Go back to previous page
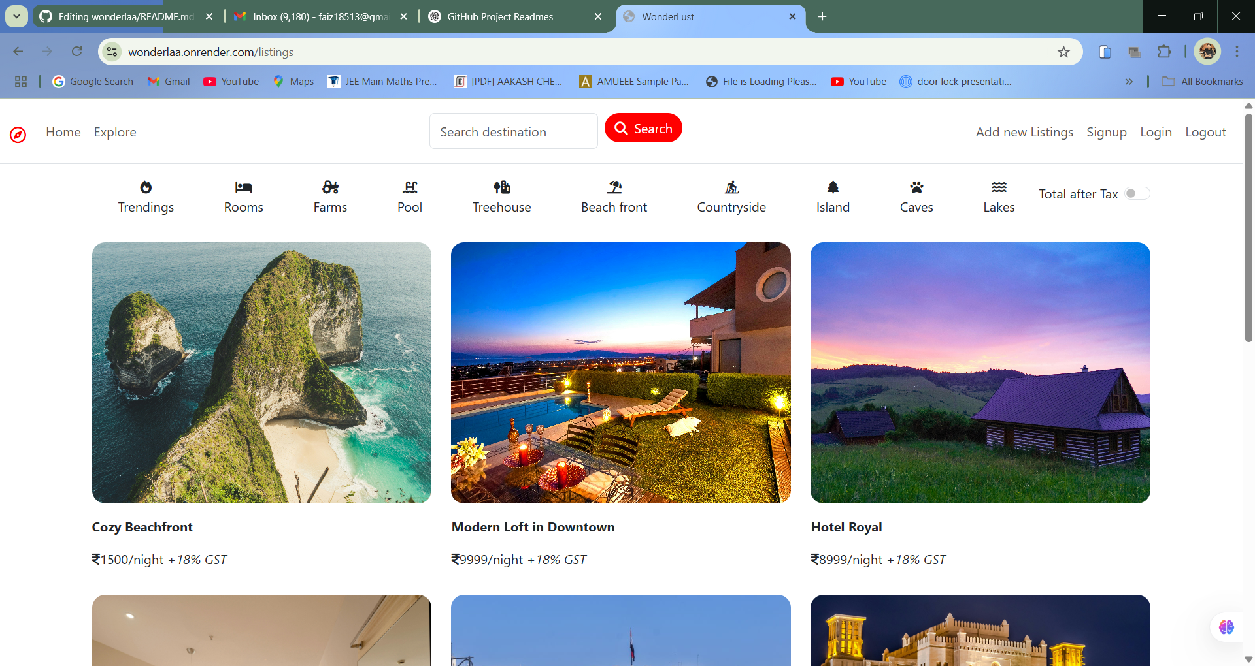 18,52
